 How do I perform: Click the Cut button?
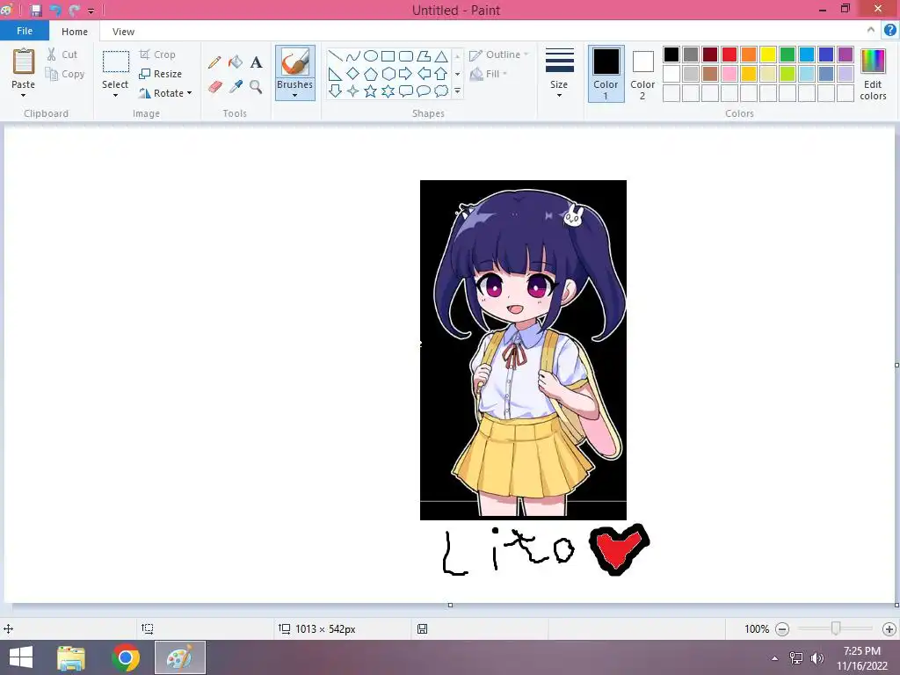62,54
